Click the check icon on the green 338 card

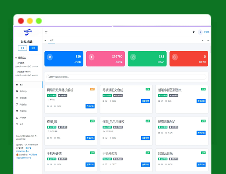tap(133, 57)
